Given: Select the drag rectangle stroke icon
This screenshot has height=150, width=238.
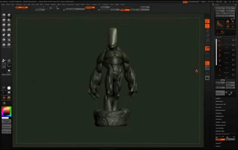Looking at the screenshot, I should (x=4, y=66).
